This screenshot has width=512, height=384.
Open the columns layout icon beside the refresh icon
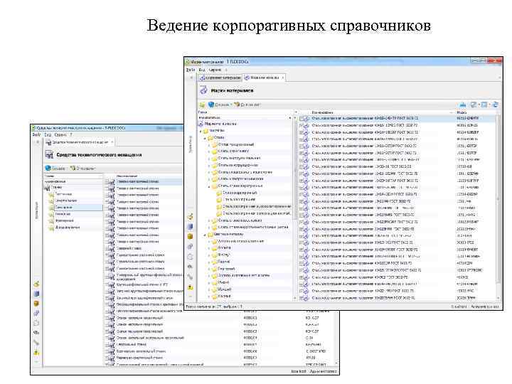click(484, 105)
